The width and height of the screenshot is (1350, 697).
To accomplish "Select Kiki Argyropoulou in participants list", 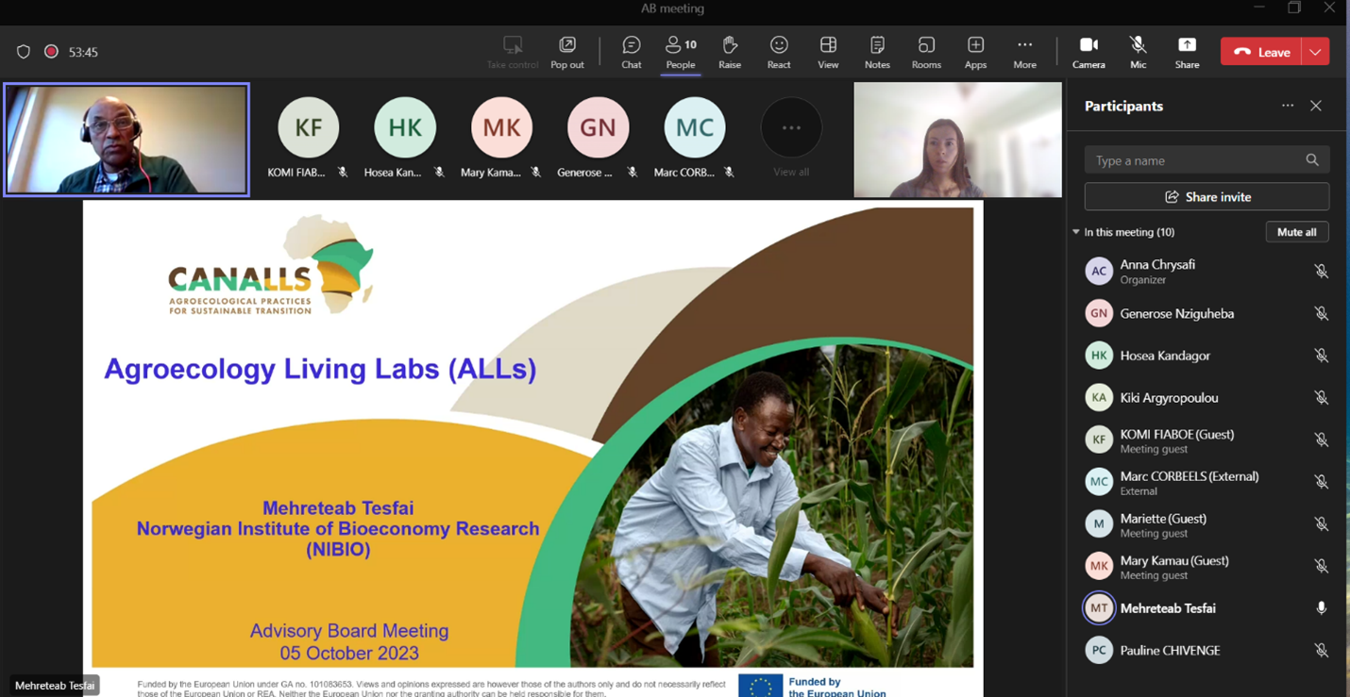I will (x=1207, y=398).
